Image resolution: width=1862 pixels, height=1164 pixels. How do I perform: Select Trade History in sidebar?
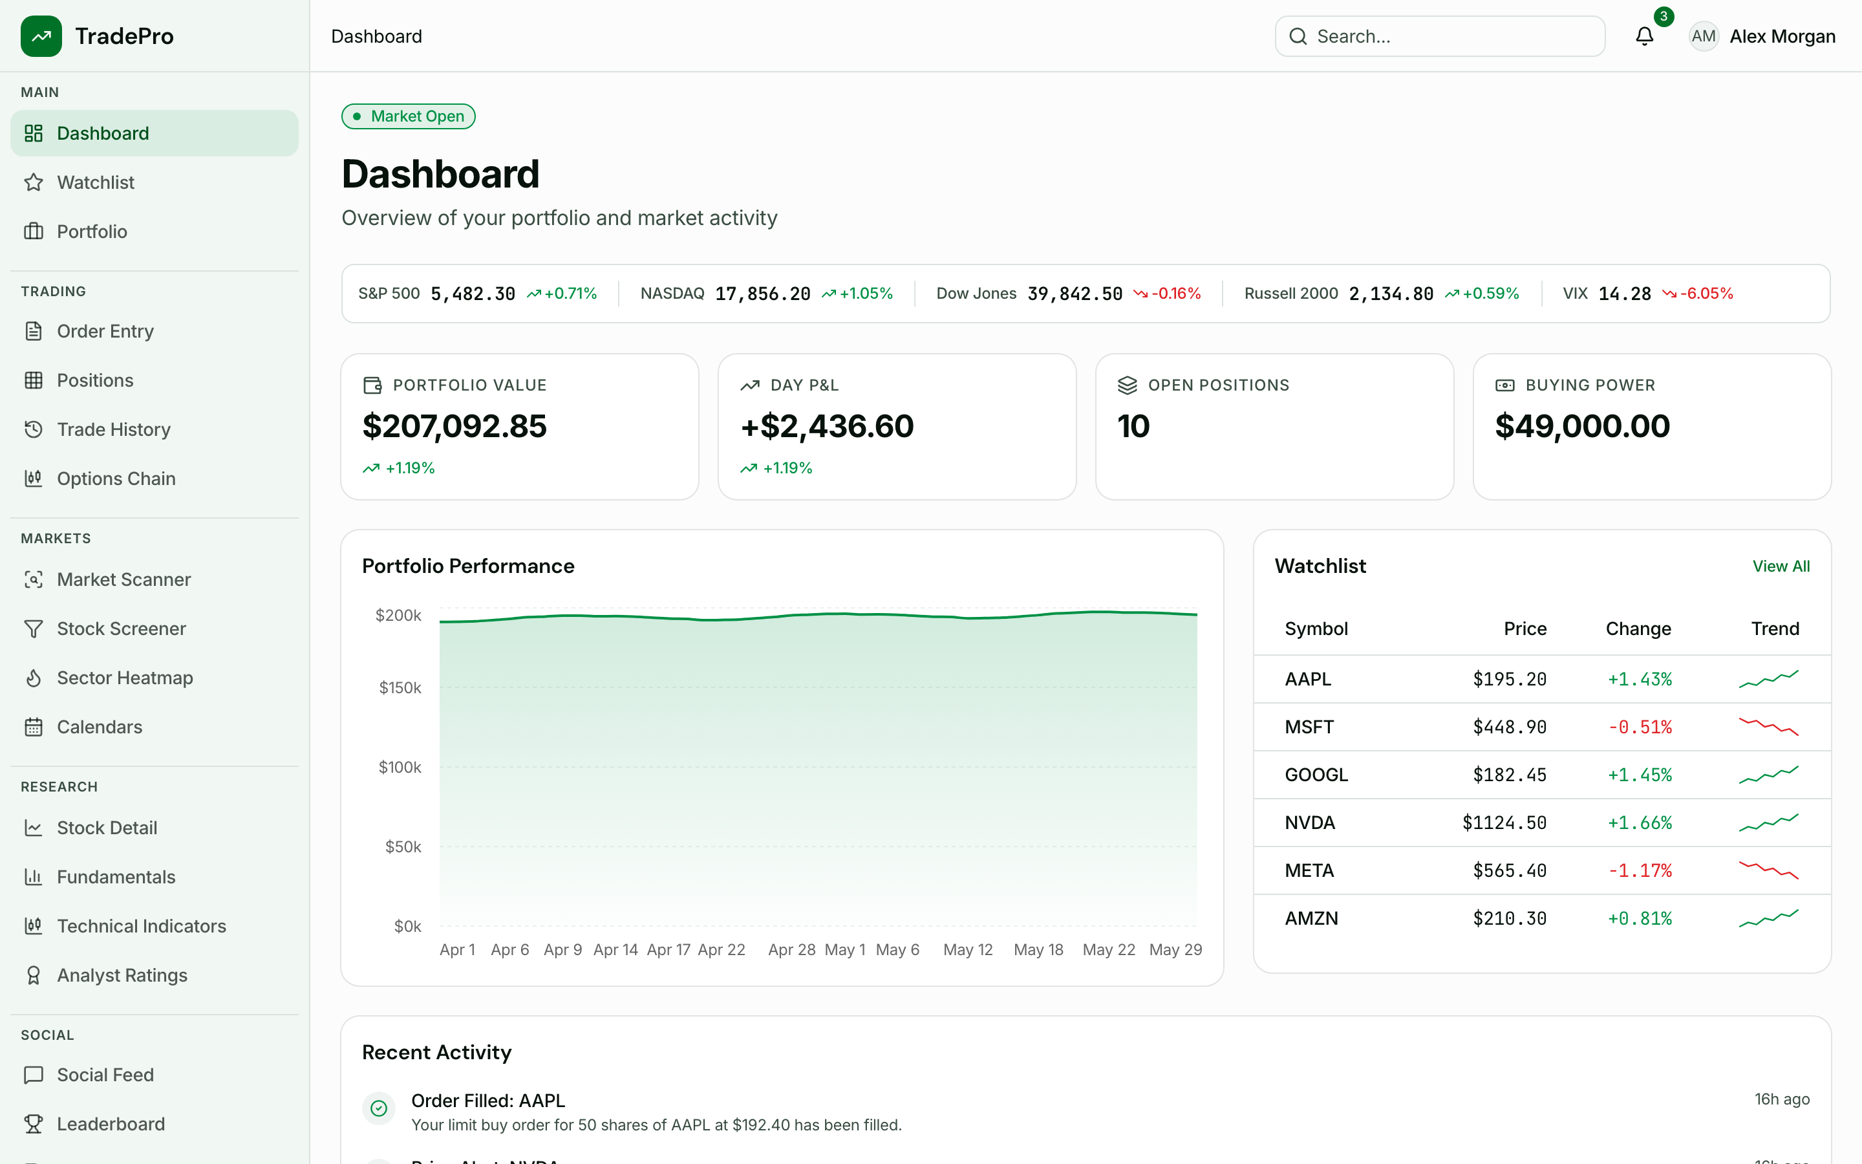155,429
